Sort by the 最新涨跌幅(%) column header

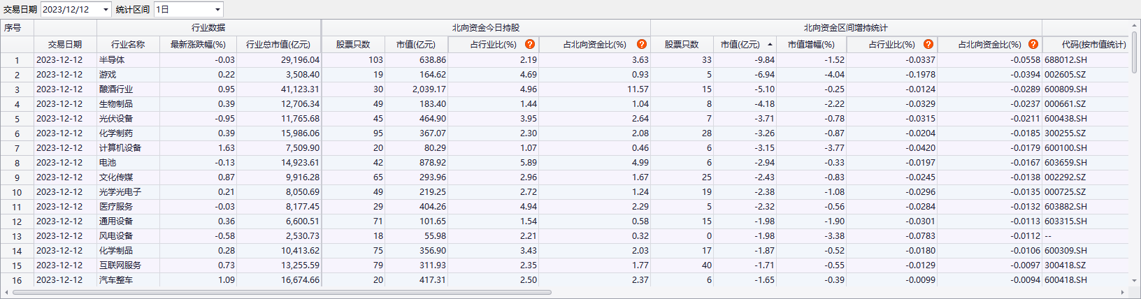point(198,45)
